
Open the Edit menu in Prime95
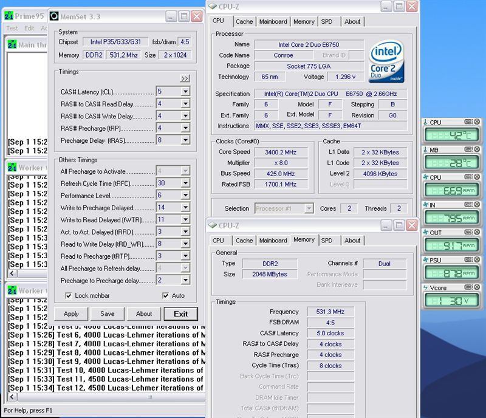click(x=29, y=28)
